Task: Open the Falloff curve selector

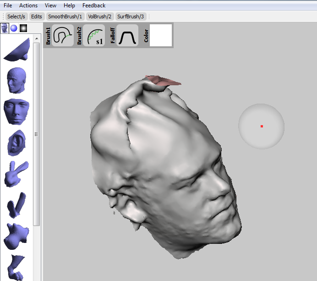Action: pyautogui.click(x=127, y=35)
